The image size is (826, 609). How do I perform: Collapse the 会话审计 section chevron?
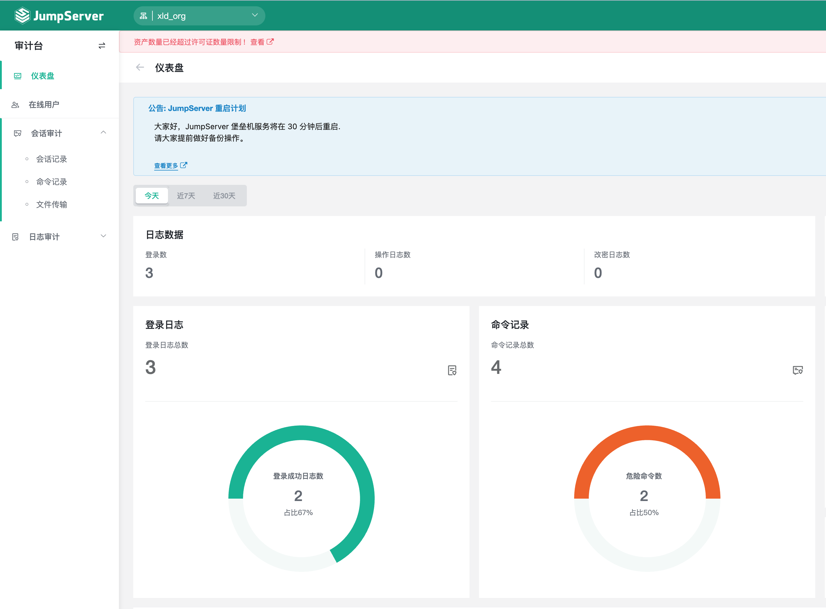[x=103, y=132]
